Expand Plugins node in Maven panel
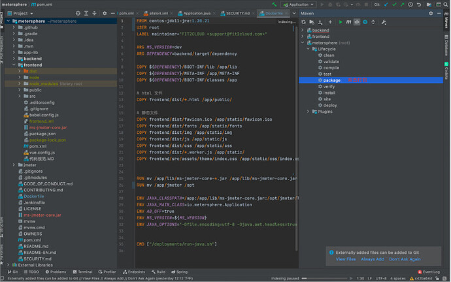Viewport: 451px width, 282px height. 308,112
